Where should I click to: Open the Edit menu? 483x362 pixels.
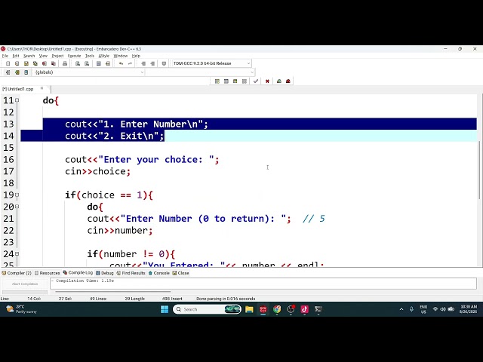16,56
